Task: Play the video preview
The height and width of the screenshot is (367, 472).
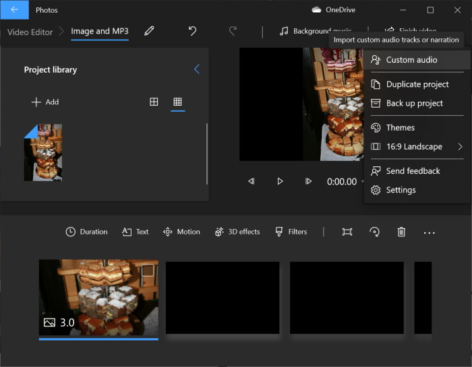Action: pos(280,181)
